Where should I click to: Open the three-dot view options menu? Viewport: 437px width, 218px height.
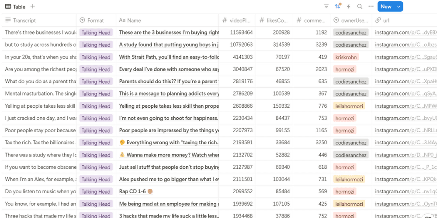coord(371,7)
